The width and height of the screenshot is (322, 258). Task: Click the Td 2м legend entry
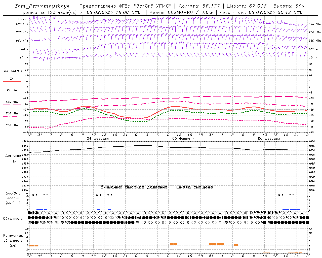[12, 90]
